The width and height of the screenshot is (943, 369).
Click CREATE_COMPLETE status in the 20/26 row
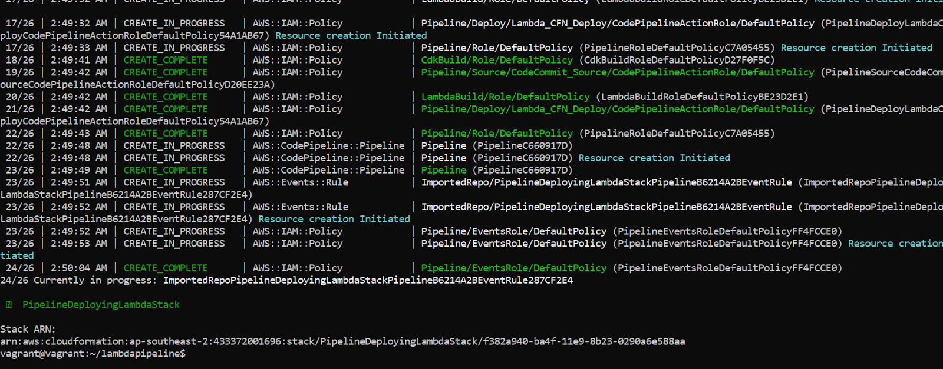[x=166, y=97]
